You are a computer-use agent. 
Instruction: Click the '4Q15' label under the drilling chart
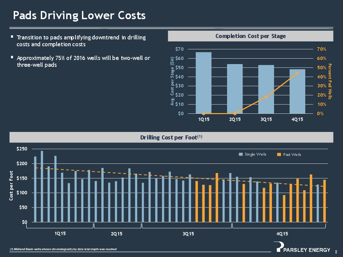click(x=282, y=234)
